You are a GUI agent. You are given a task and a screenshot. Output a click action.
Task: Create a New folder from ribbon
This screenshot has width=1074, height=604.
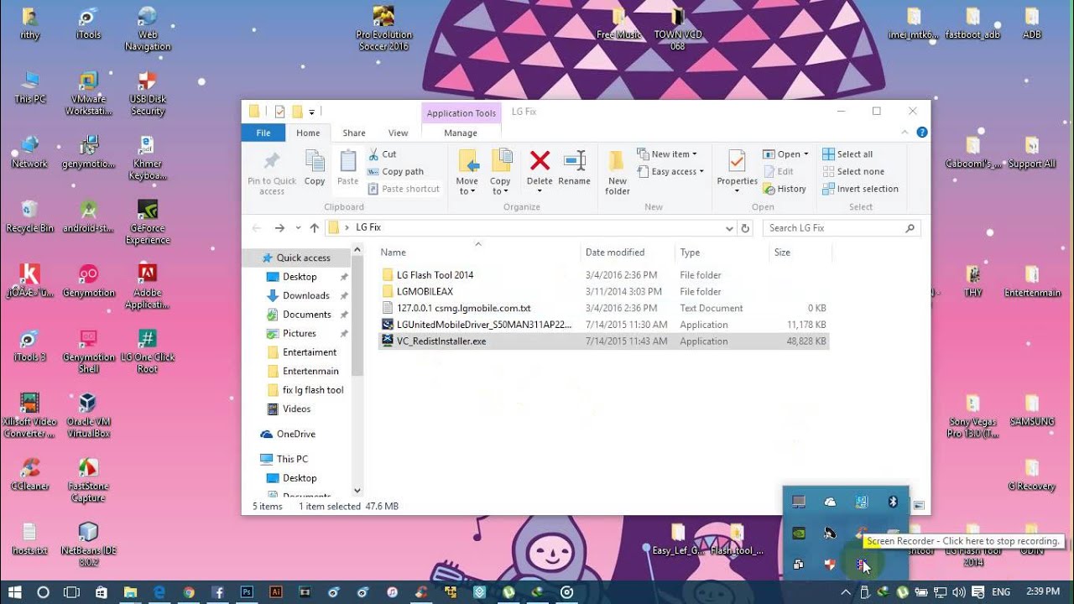click(618, 172)
